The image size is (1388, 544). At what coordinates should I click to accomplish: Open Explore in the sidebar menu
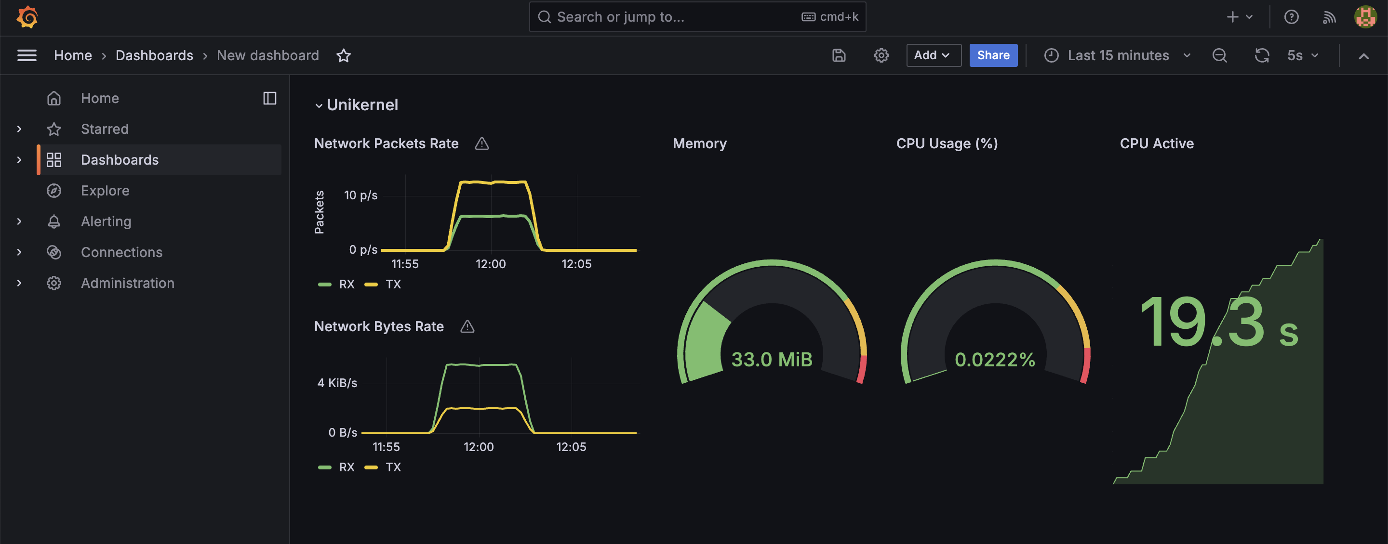click(x=105, y=191)
